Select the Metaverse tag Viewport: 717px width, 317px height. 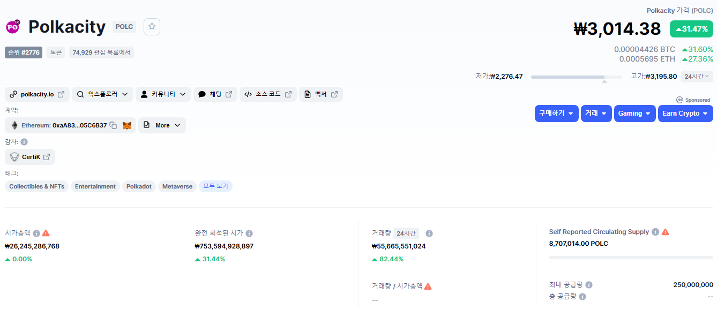[177, 186]
